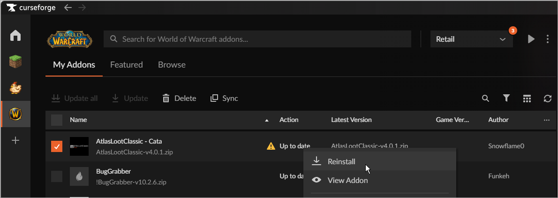Go back with the left arrow
Screen dimensions: 558x198
point(68,8)
